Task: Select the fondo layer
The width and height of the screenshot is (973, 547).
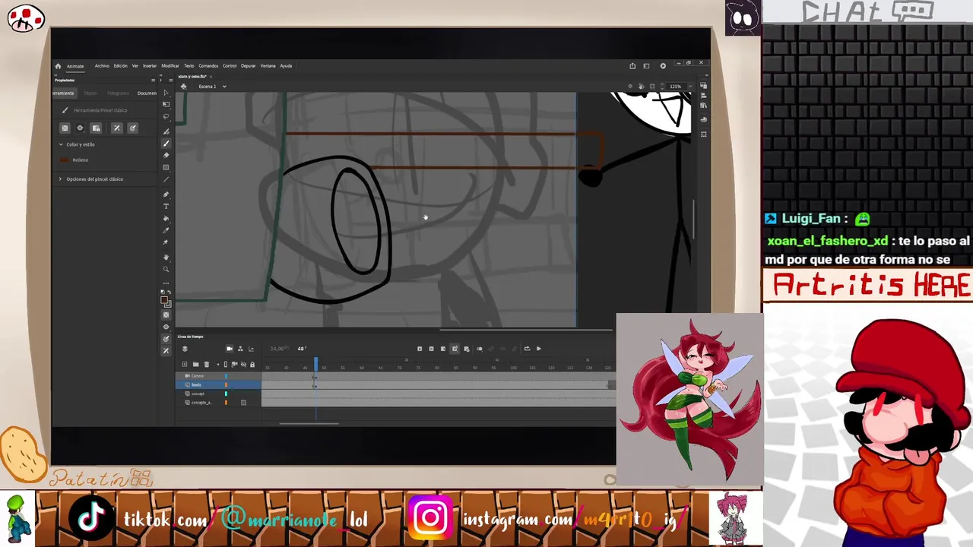Action: [x=219, y=385]
